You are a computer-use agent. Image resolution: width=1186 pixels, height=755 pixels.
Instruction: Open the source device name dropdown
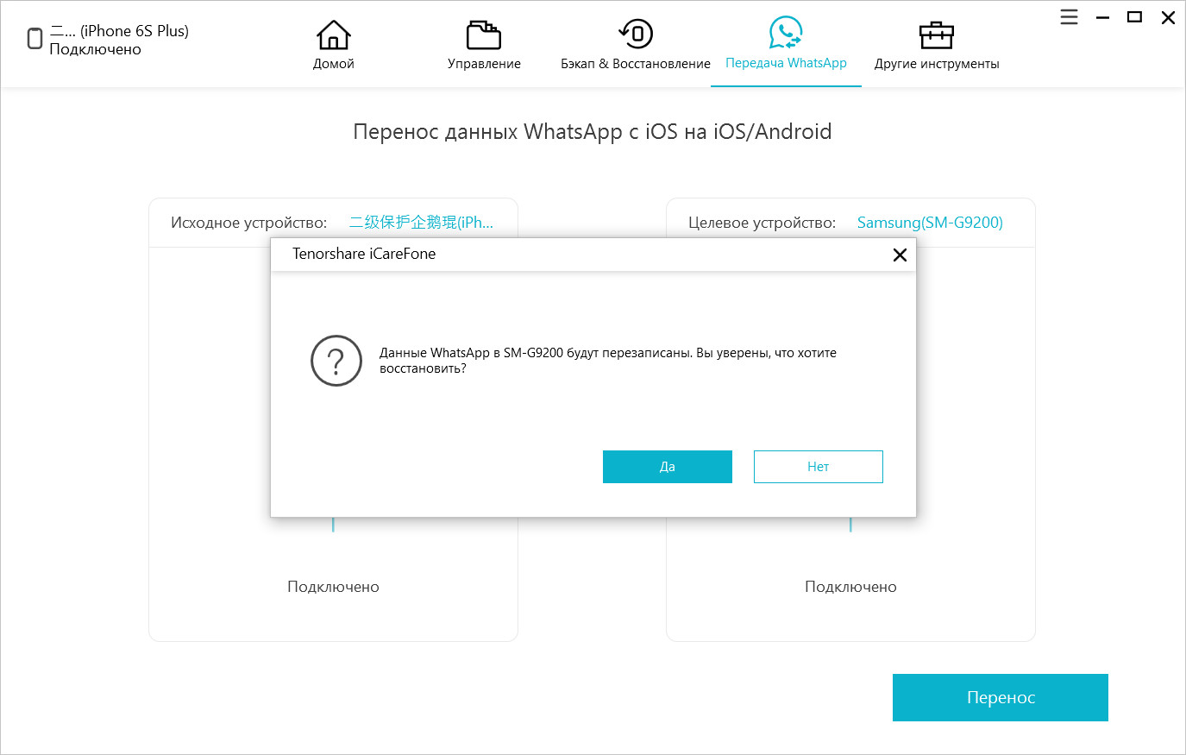pos(421,223)
